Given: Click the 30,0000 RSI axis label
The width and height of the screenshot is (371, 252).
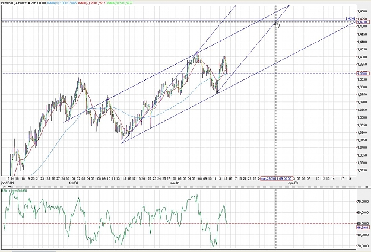Looking at the screenshot, I should (363, 246).
